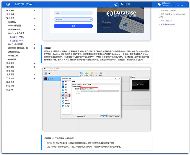Jump to 2.3 启动虚拟机 section
190x155 pixels.
tap(166, 21)
